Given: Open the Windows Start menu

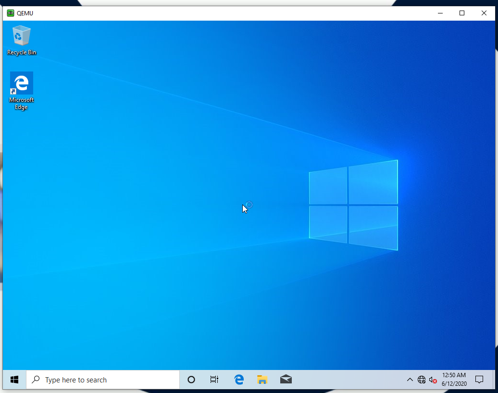Looking at the screenshot, I should point(14,380).
